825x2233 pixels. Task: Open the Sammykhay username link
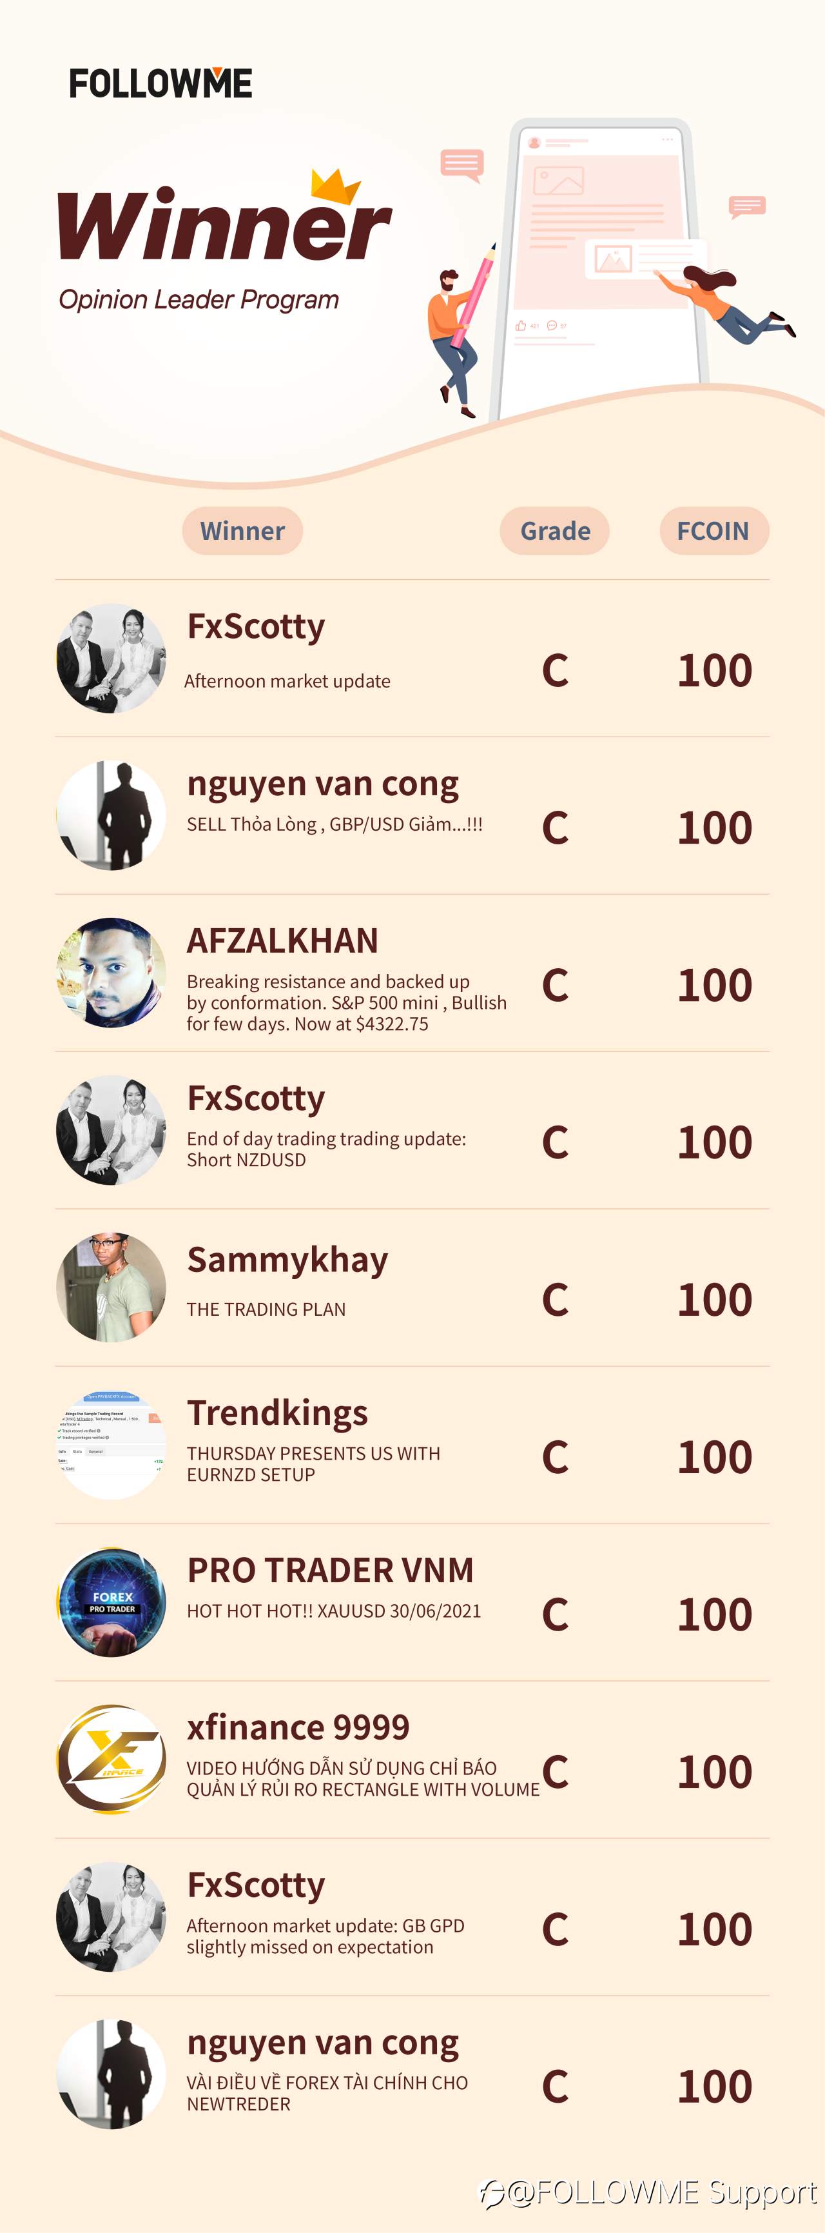[287, 1261]
